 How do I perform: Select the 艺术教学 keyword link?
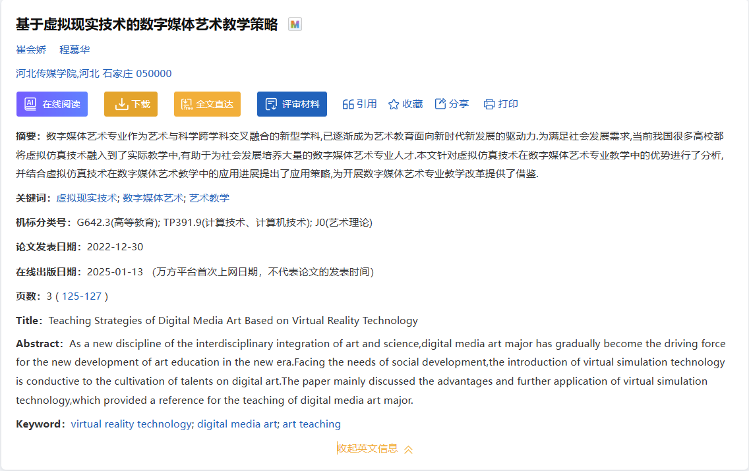pyautogui.click(x=209, y=198)
